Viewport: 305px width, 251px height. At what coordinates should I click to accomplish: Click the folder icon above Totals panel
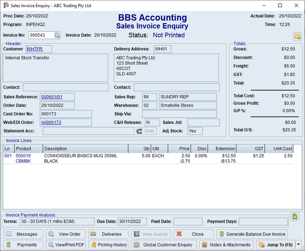coord(297,36)
